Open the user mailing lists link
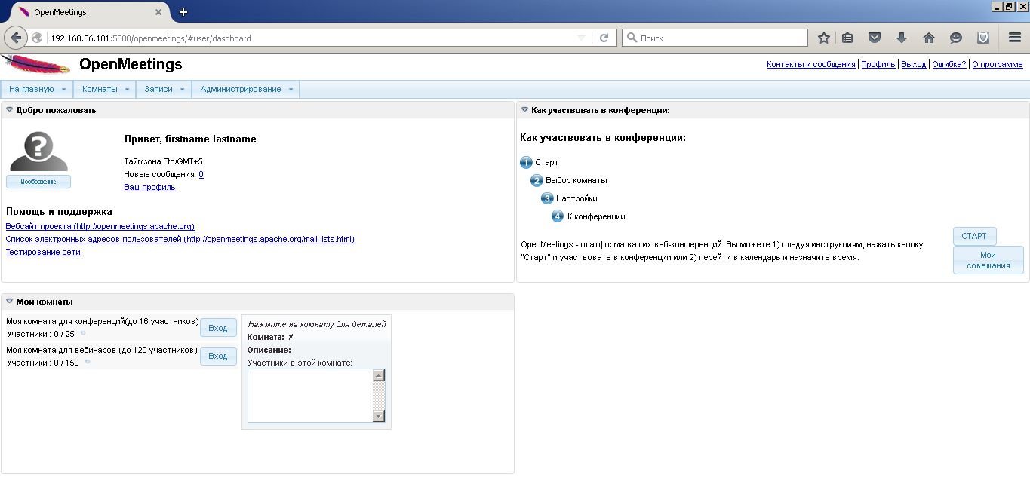The height and width of the screenshot is (490, 1030). click(180, 239)
